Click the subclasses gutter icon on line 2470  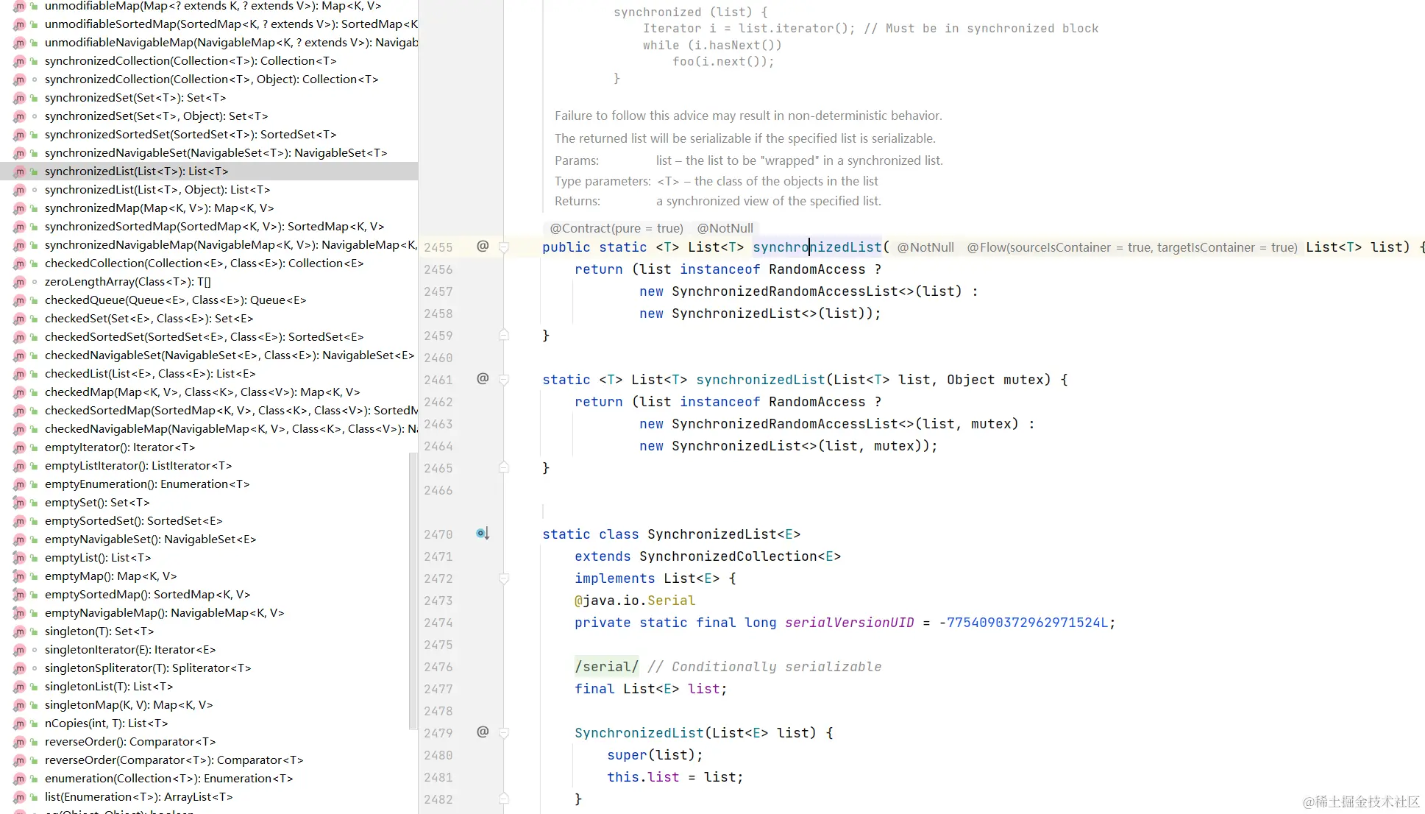click(x=482, y=534)
